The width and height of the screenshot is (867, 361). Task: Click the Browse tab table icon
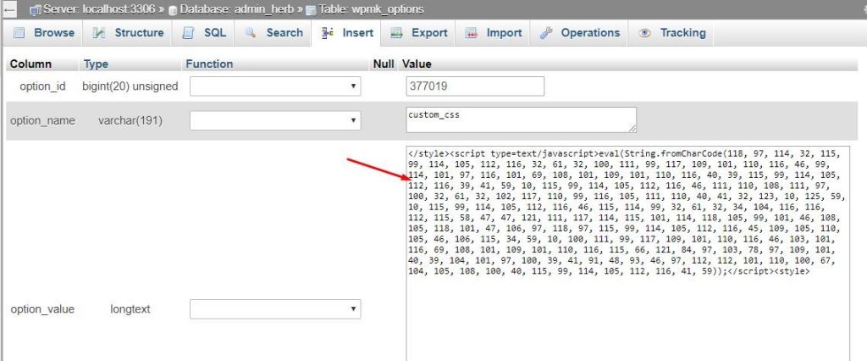pos(19,33)
